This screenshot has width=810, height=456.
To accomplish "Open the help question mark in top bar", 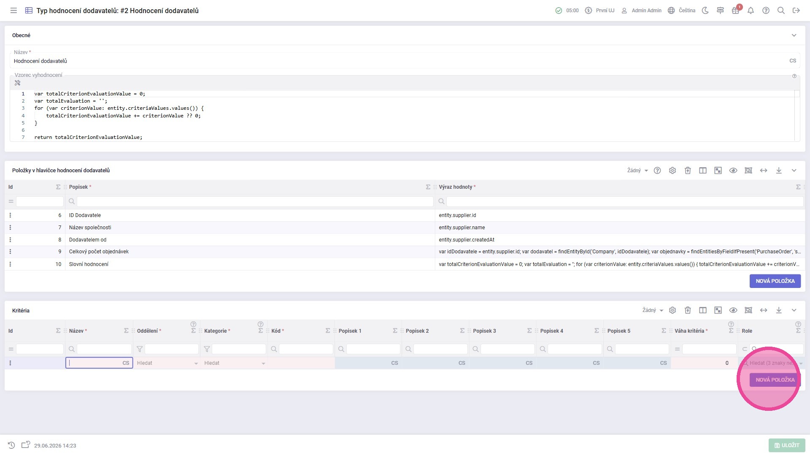I will click(x=766, y=11).
